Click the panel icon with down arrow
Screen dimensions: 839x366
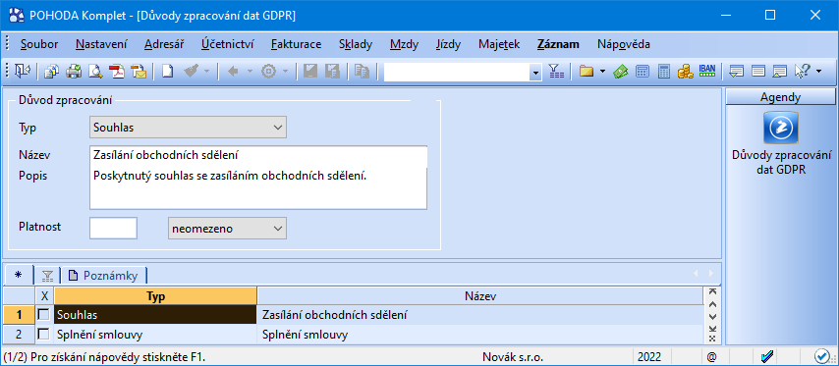point(736,72)
